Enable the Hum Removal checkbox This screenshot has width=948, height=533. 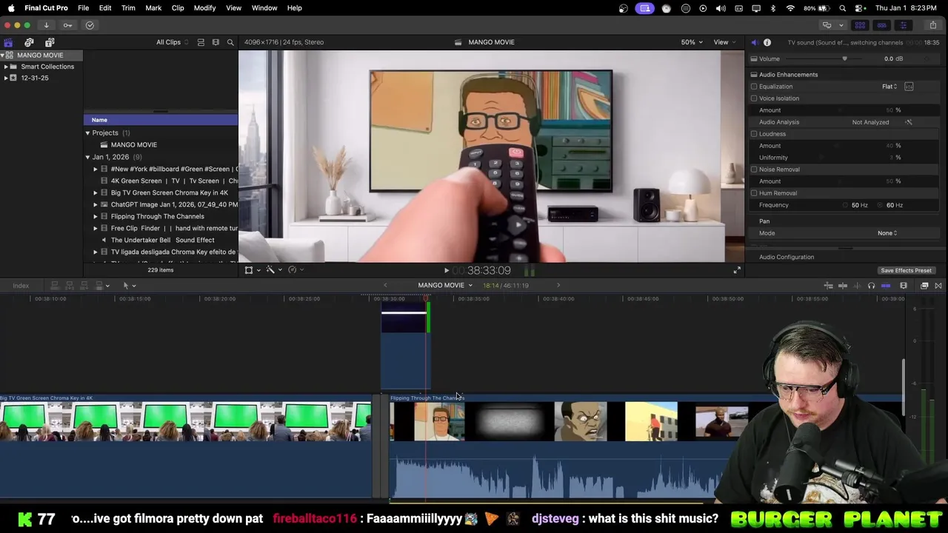click(x=754, y=193)
